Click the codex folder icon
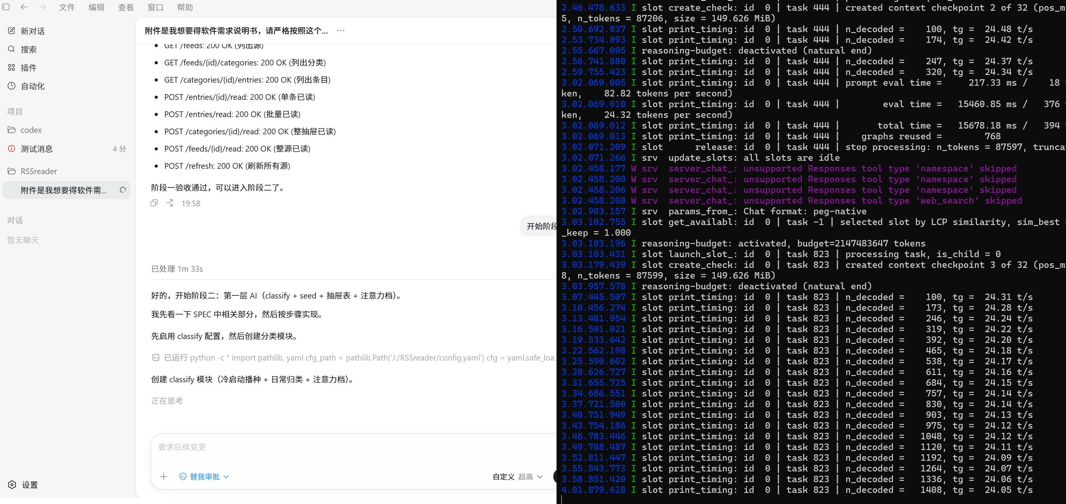The width and height of the screenshot is (1066, 504). point(11,130)
